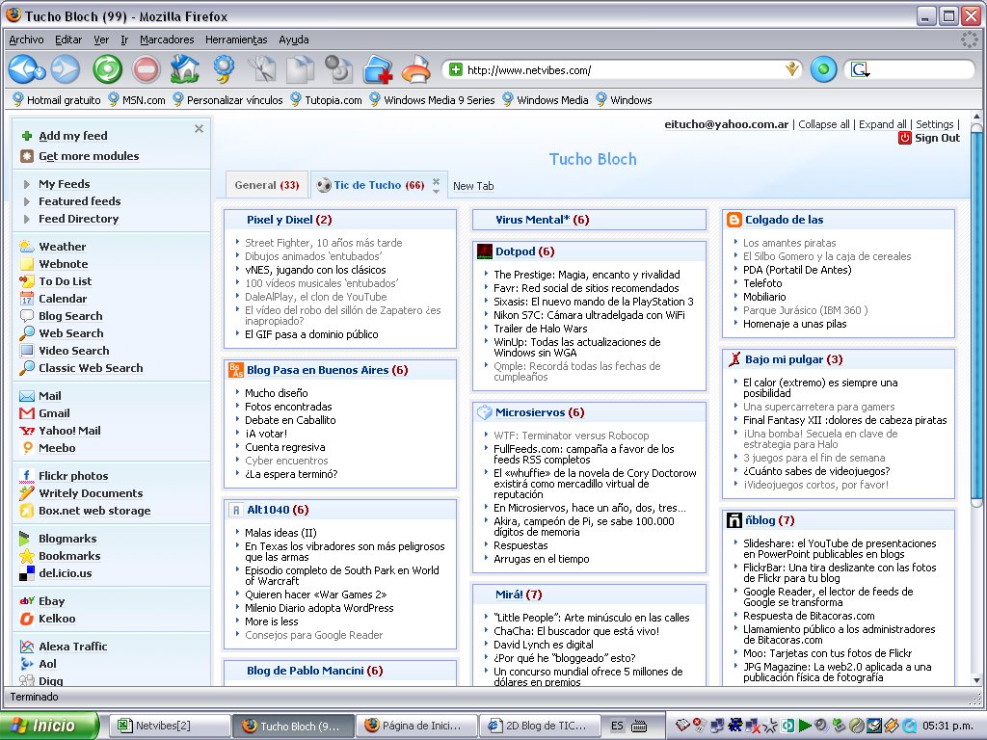The image size is (987, 740).
Task: Click the Gmail envelope icon
Action: (26, 413)
